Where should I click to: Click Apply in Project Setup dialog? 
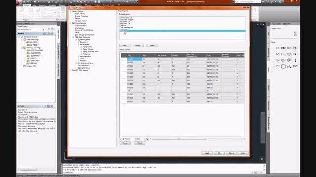pyautogui.click(x=207, y=153)
